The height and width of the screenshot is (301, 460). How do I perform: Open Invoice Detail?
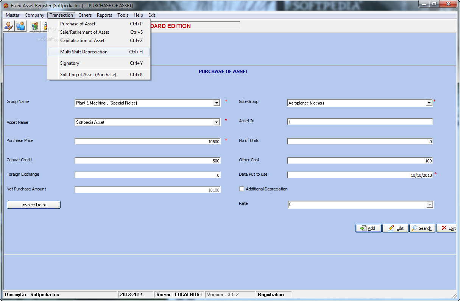pos(34,205)
